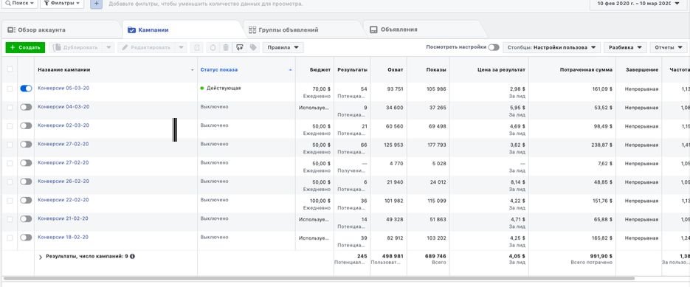
Task: Check the checkbox for Конверсии 18-02-20 row
Action: [x=10, y=238]
